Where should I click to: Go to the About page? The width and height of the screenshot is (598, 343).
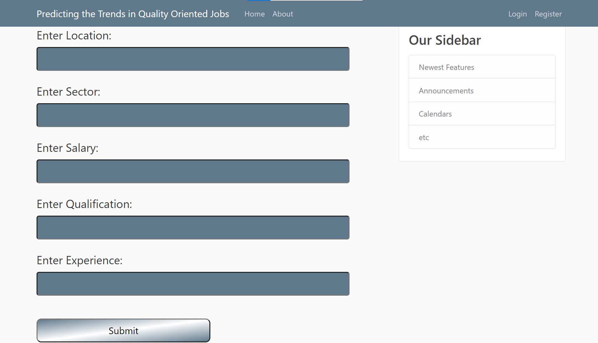pos(282,14)
